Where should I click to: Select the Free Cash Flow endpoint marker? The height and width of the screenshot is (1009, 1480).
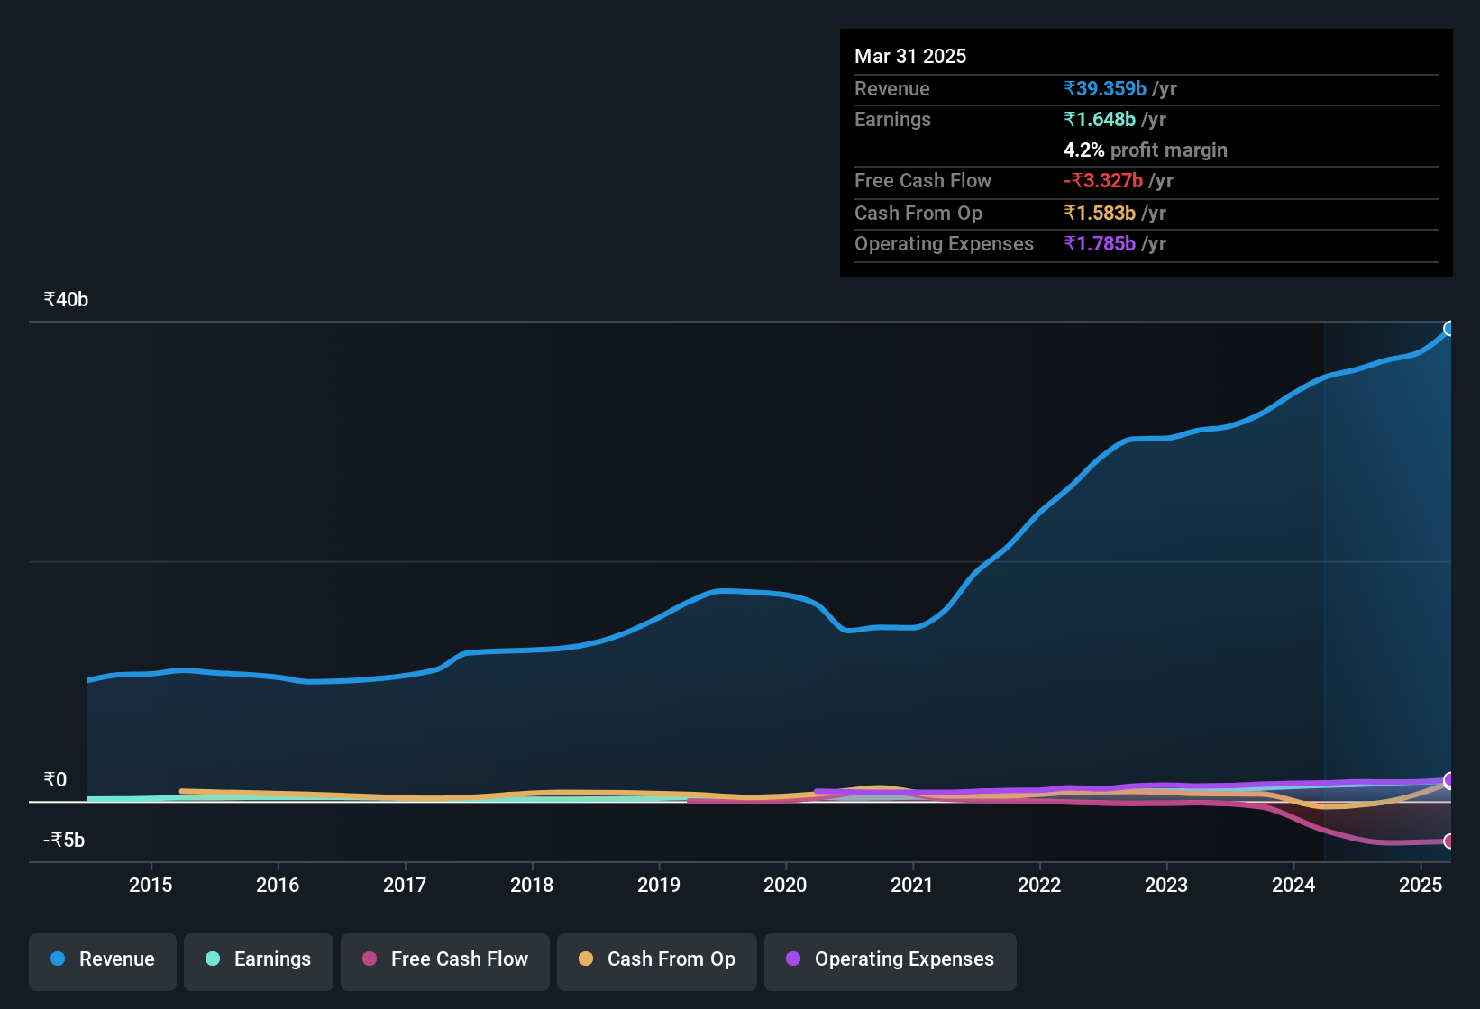click(1449, 841)
